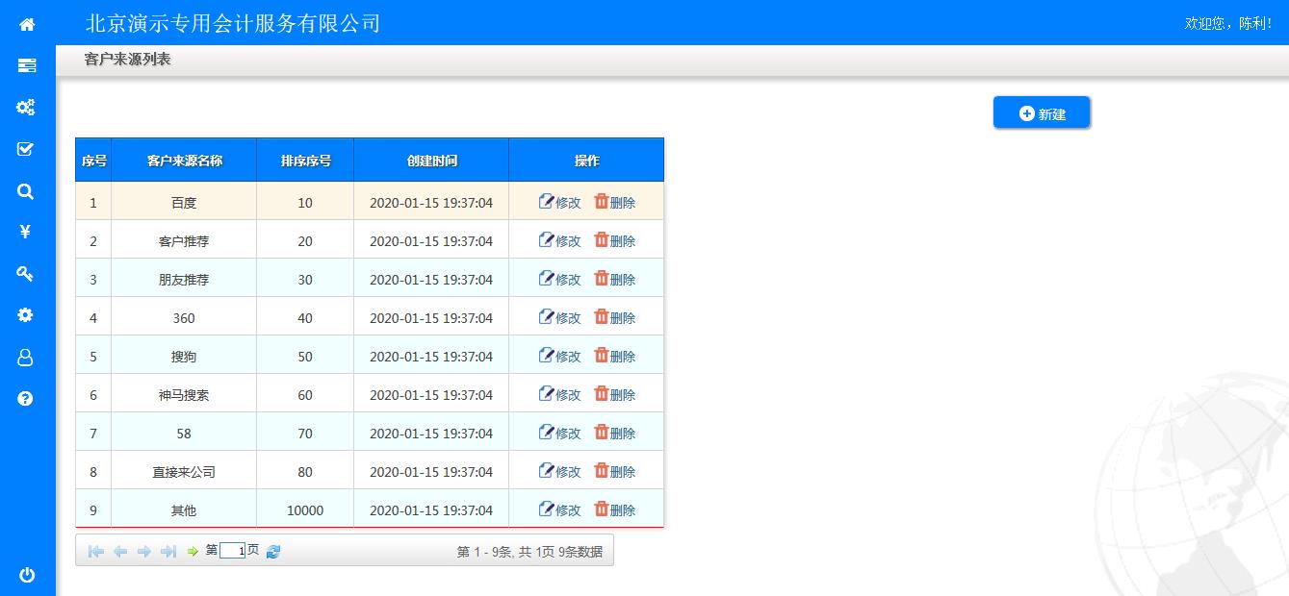Delete the 直接来公司 row

tap(614, 471)
